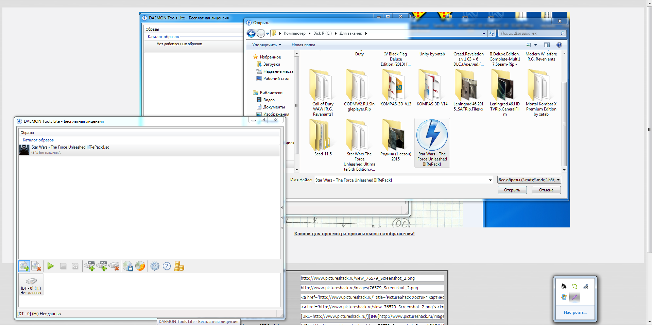Click the Remove virtual drive icon
Image resolution: width=652 pixels, height=325 pixels.
pos(114,266)
